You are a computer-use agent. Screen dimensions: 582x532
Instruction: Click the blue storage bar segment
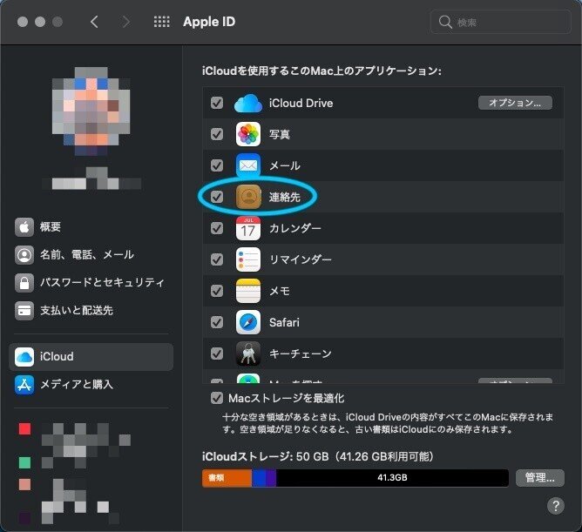[259, 478]
